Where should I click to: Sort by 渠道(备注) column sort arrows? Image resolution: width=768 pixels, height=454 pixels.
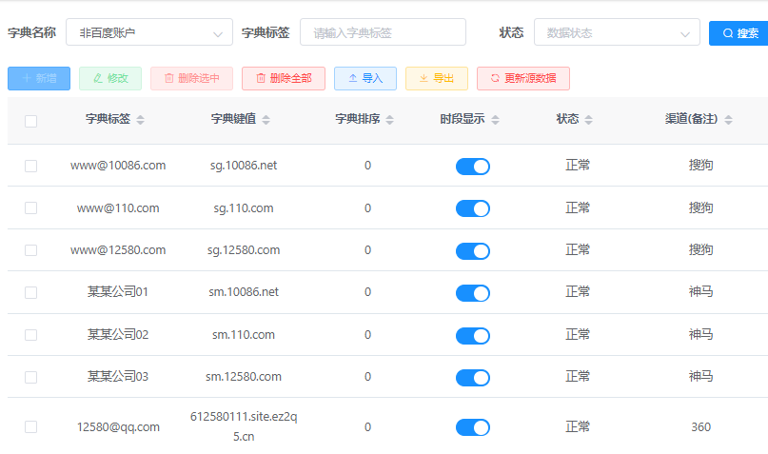click(x=728, y=120)
